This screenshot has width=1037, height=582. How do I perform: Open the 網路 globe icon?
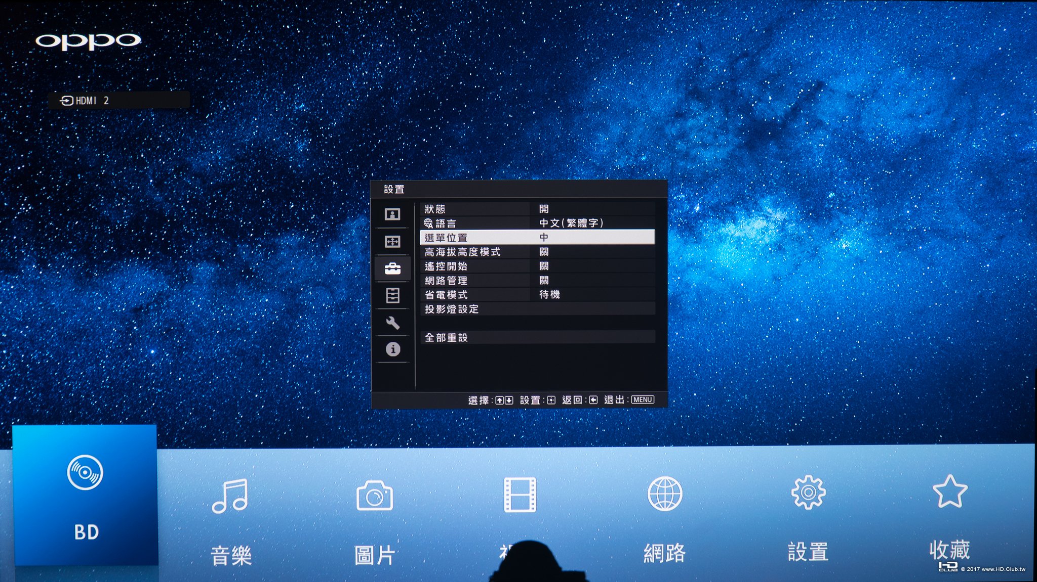point(664,494)
